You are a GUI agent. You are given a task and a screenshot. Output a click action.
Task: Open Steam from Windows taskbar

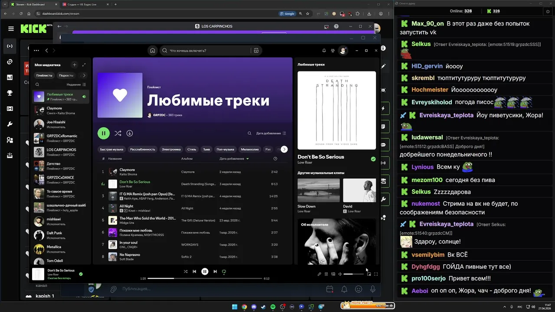tap(263, 307)
